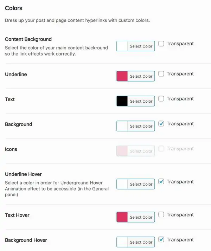The image size is (211, 251).
Task: Toggle Transparent checkbox for Text Hover
Action: (161, 215)
